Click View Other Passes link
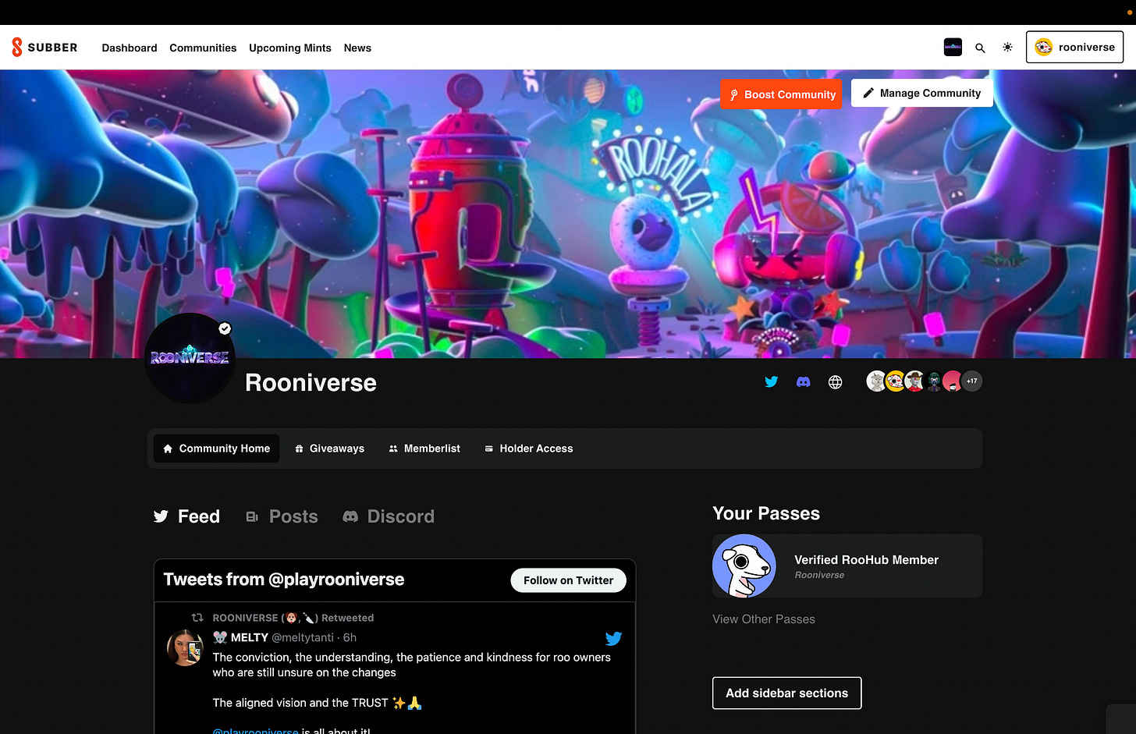Image resolution: width=1136 pixels, height=734 pixels. [764, 619]
